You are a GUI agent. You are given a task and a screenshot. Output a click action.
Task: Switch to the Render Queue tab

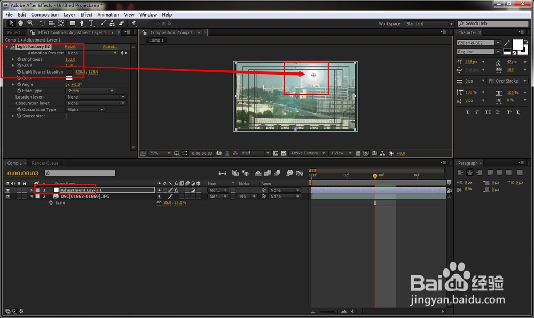coord(45,163)
